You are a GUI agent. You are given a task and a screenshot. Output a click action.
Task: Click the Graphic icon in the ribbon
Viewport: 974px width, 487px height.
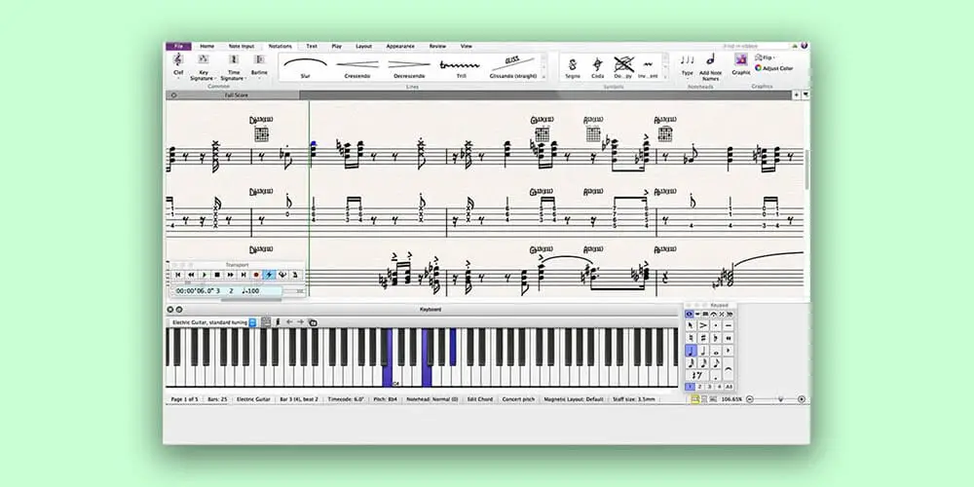point(741,62)
